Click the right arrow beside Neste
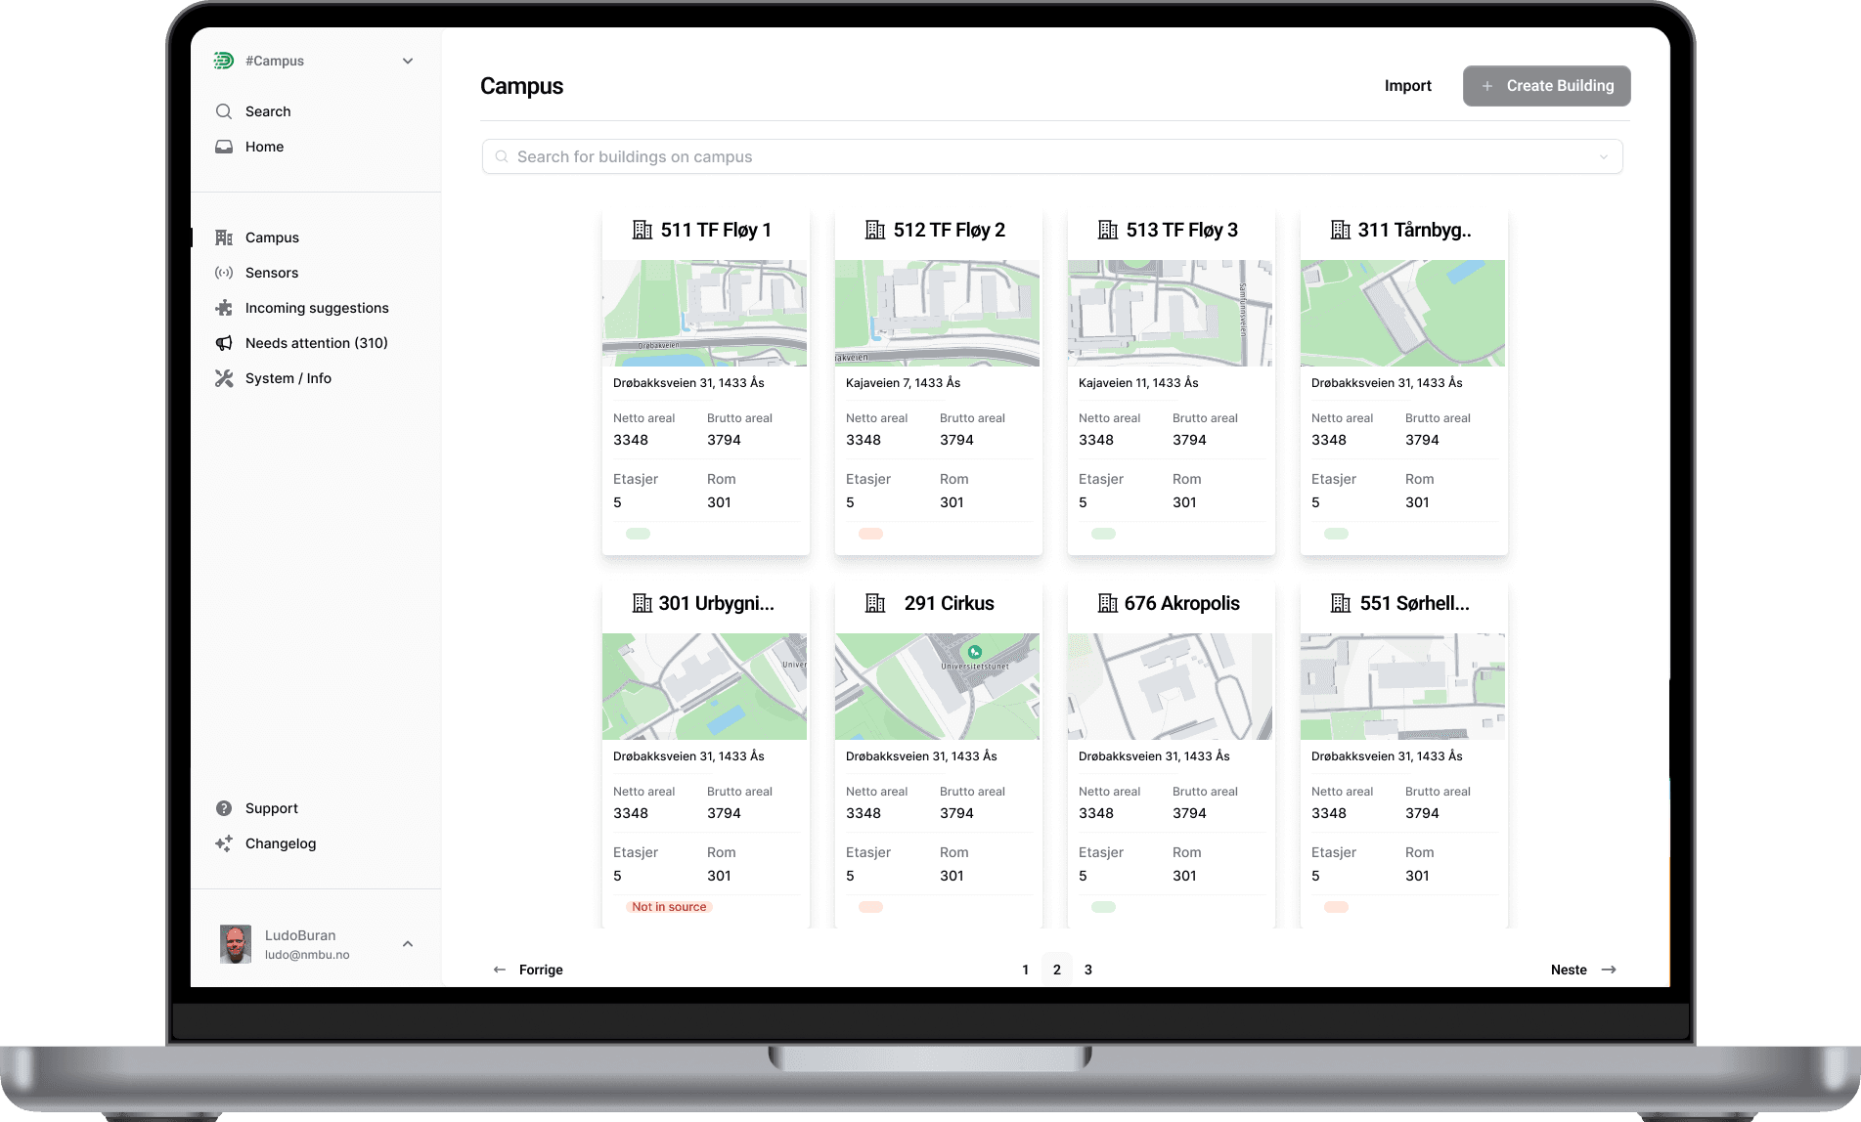The width and height of the screenshot is (1861, 1122). (1609, 970)
